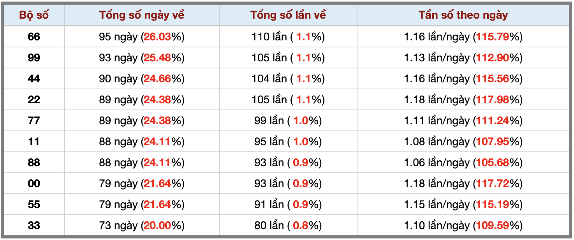Click the "Tổng số ngày về" header
The height and width of the screenshot is (240, 574).
141,15
